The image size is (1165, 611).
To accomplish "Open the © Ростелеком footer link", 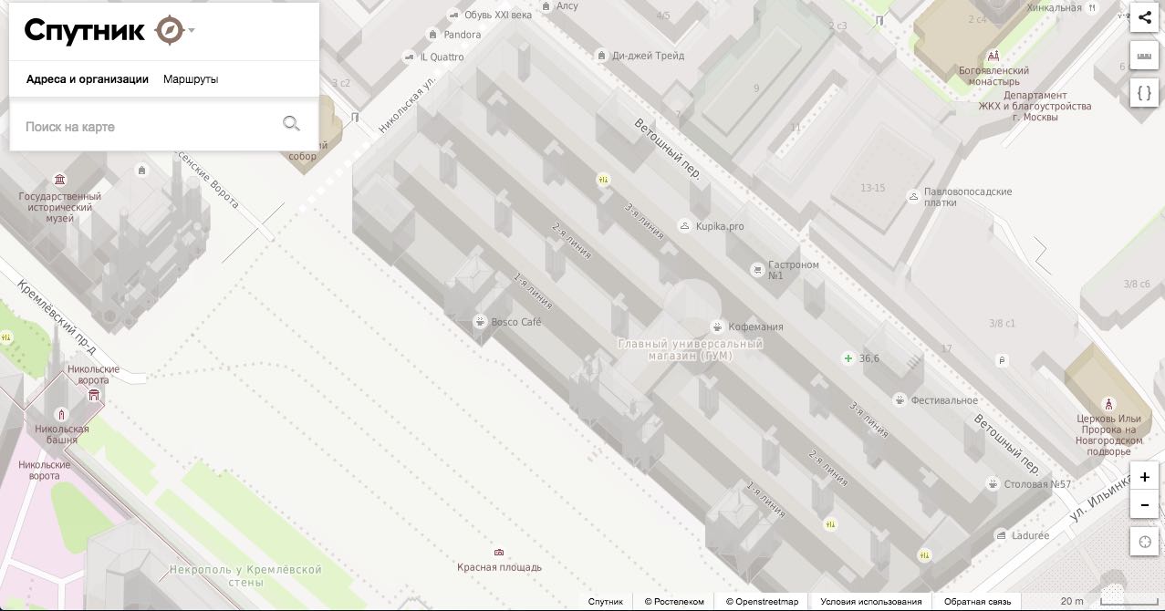I will (674, 602).
